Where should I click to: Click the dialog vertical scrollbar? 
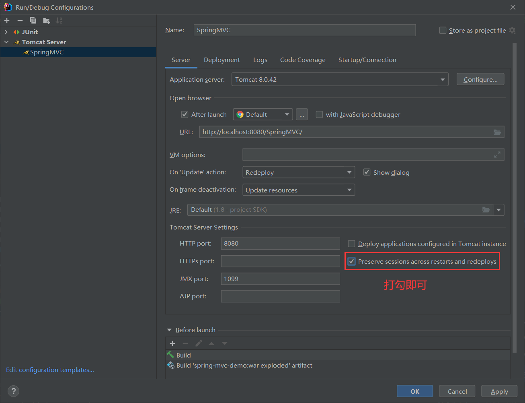pyautogui.click(x=514, y=197)
